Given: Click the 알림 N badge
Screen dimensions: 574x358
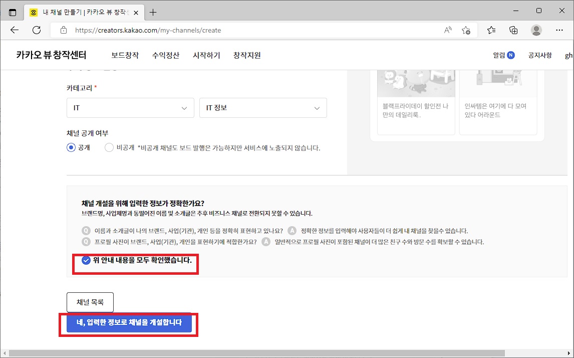Looking at the screenshot, I should pos(511,55).
